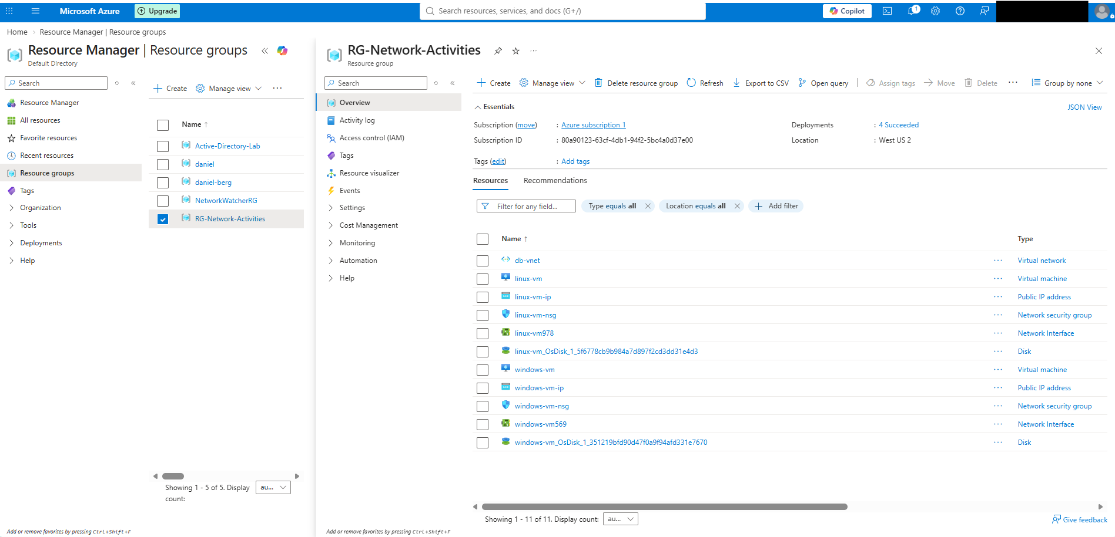Expand Monitoring section

[x=331, y=243]
